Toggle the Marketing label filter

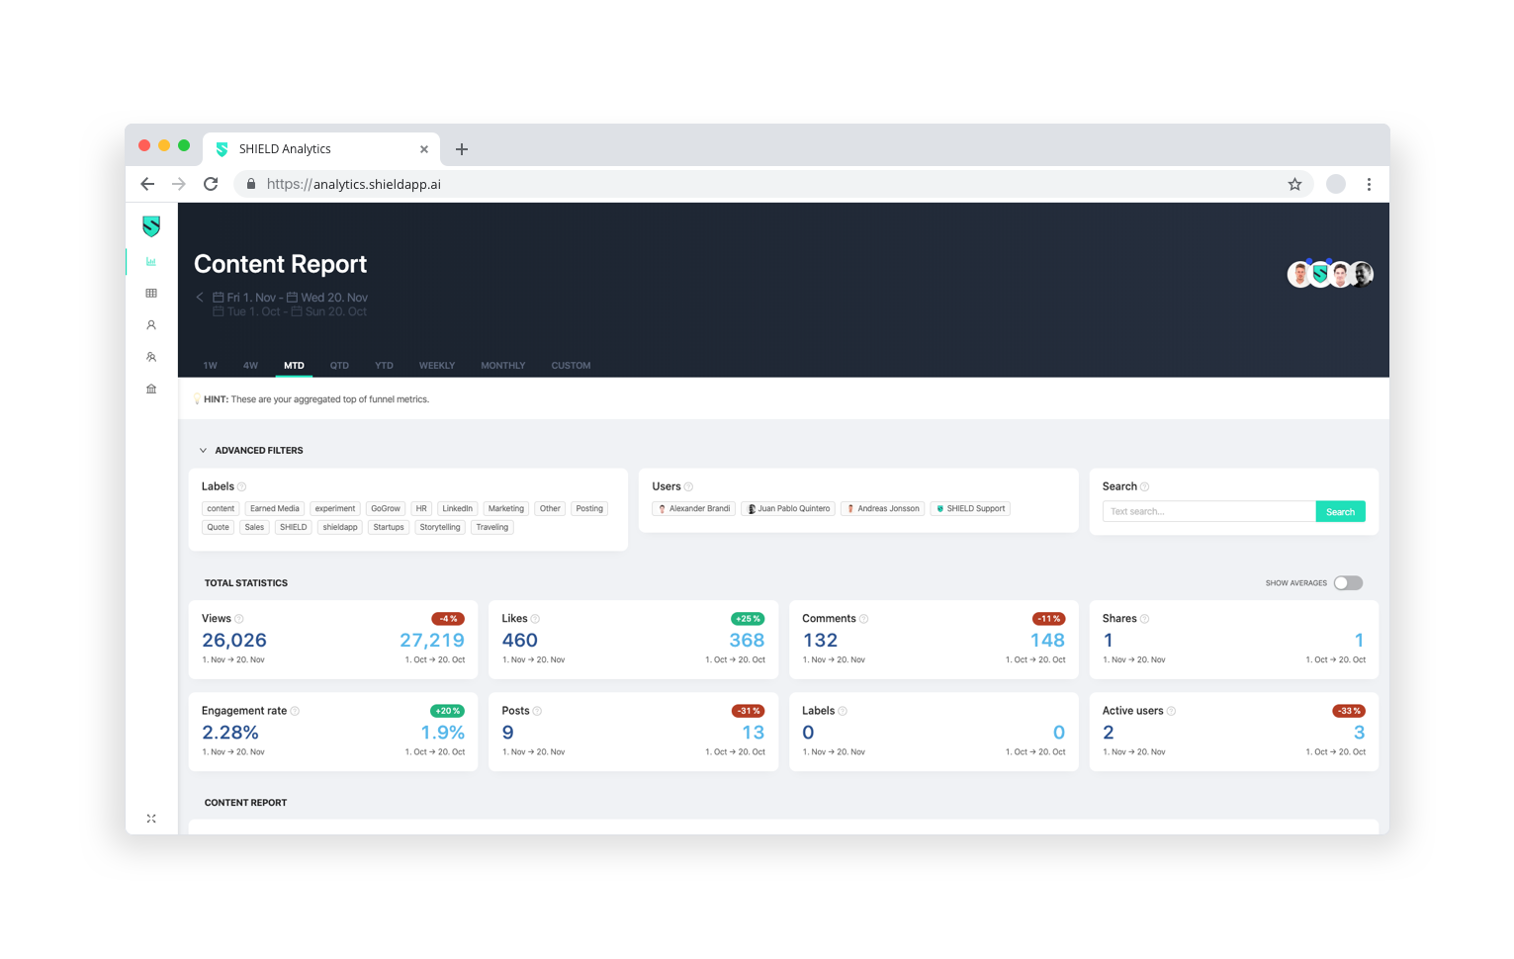[x=506, y=509]
